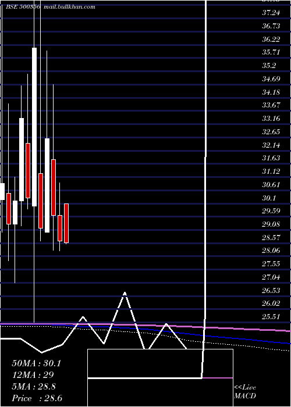Click the 35.71 price axis label
Screen dimensions: 291x407
click(x=271, y=52)
